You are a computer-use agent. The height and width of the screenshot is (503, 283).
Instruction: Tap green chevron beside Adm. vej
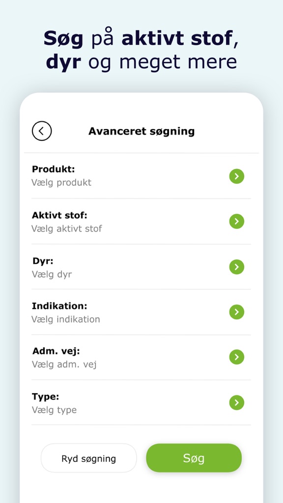pyautogui.click(x=236, y=357)
